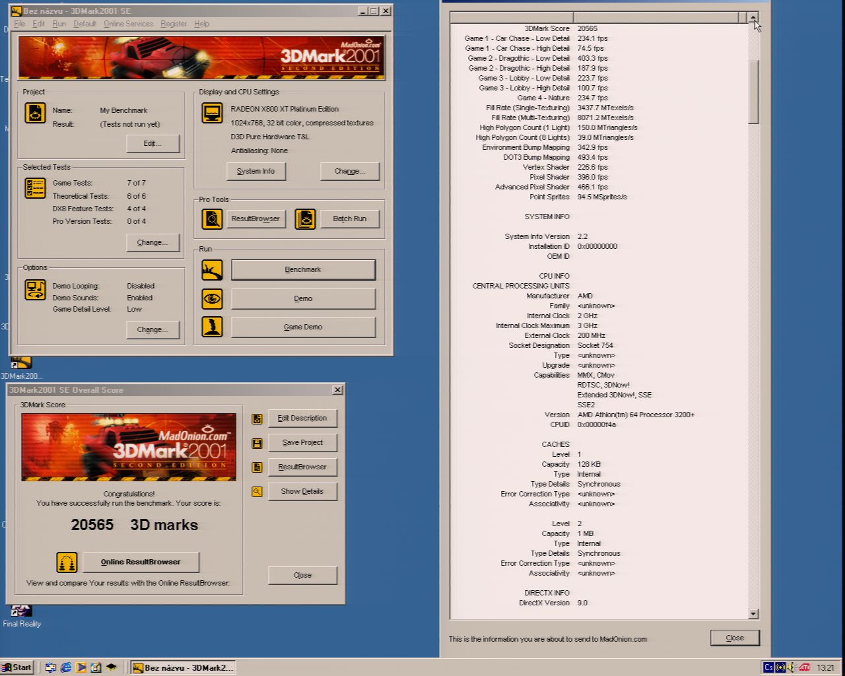Click the Batch Run button
The image size is (845, 676).
click(x=350, y=219)
